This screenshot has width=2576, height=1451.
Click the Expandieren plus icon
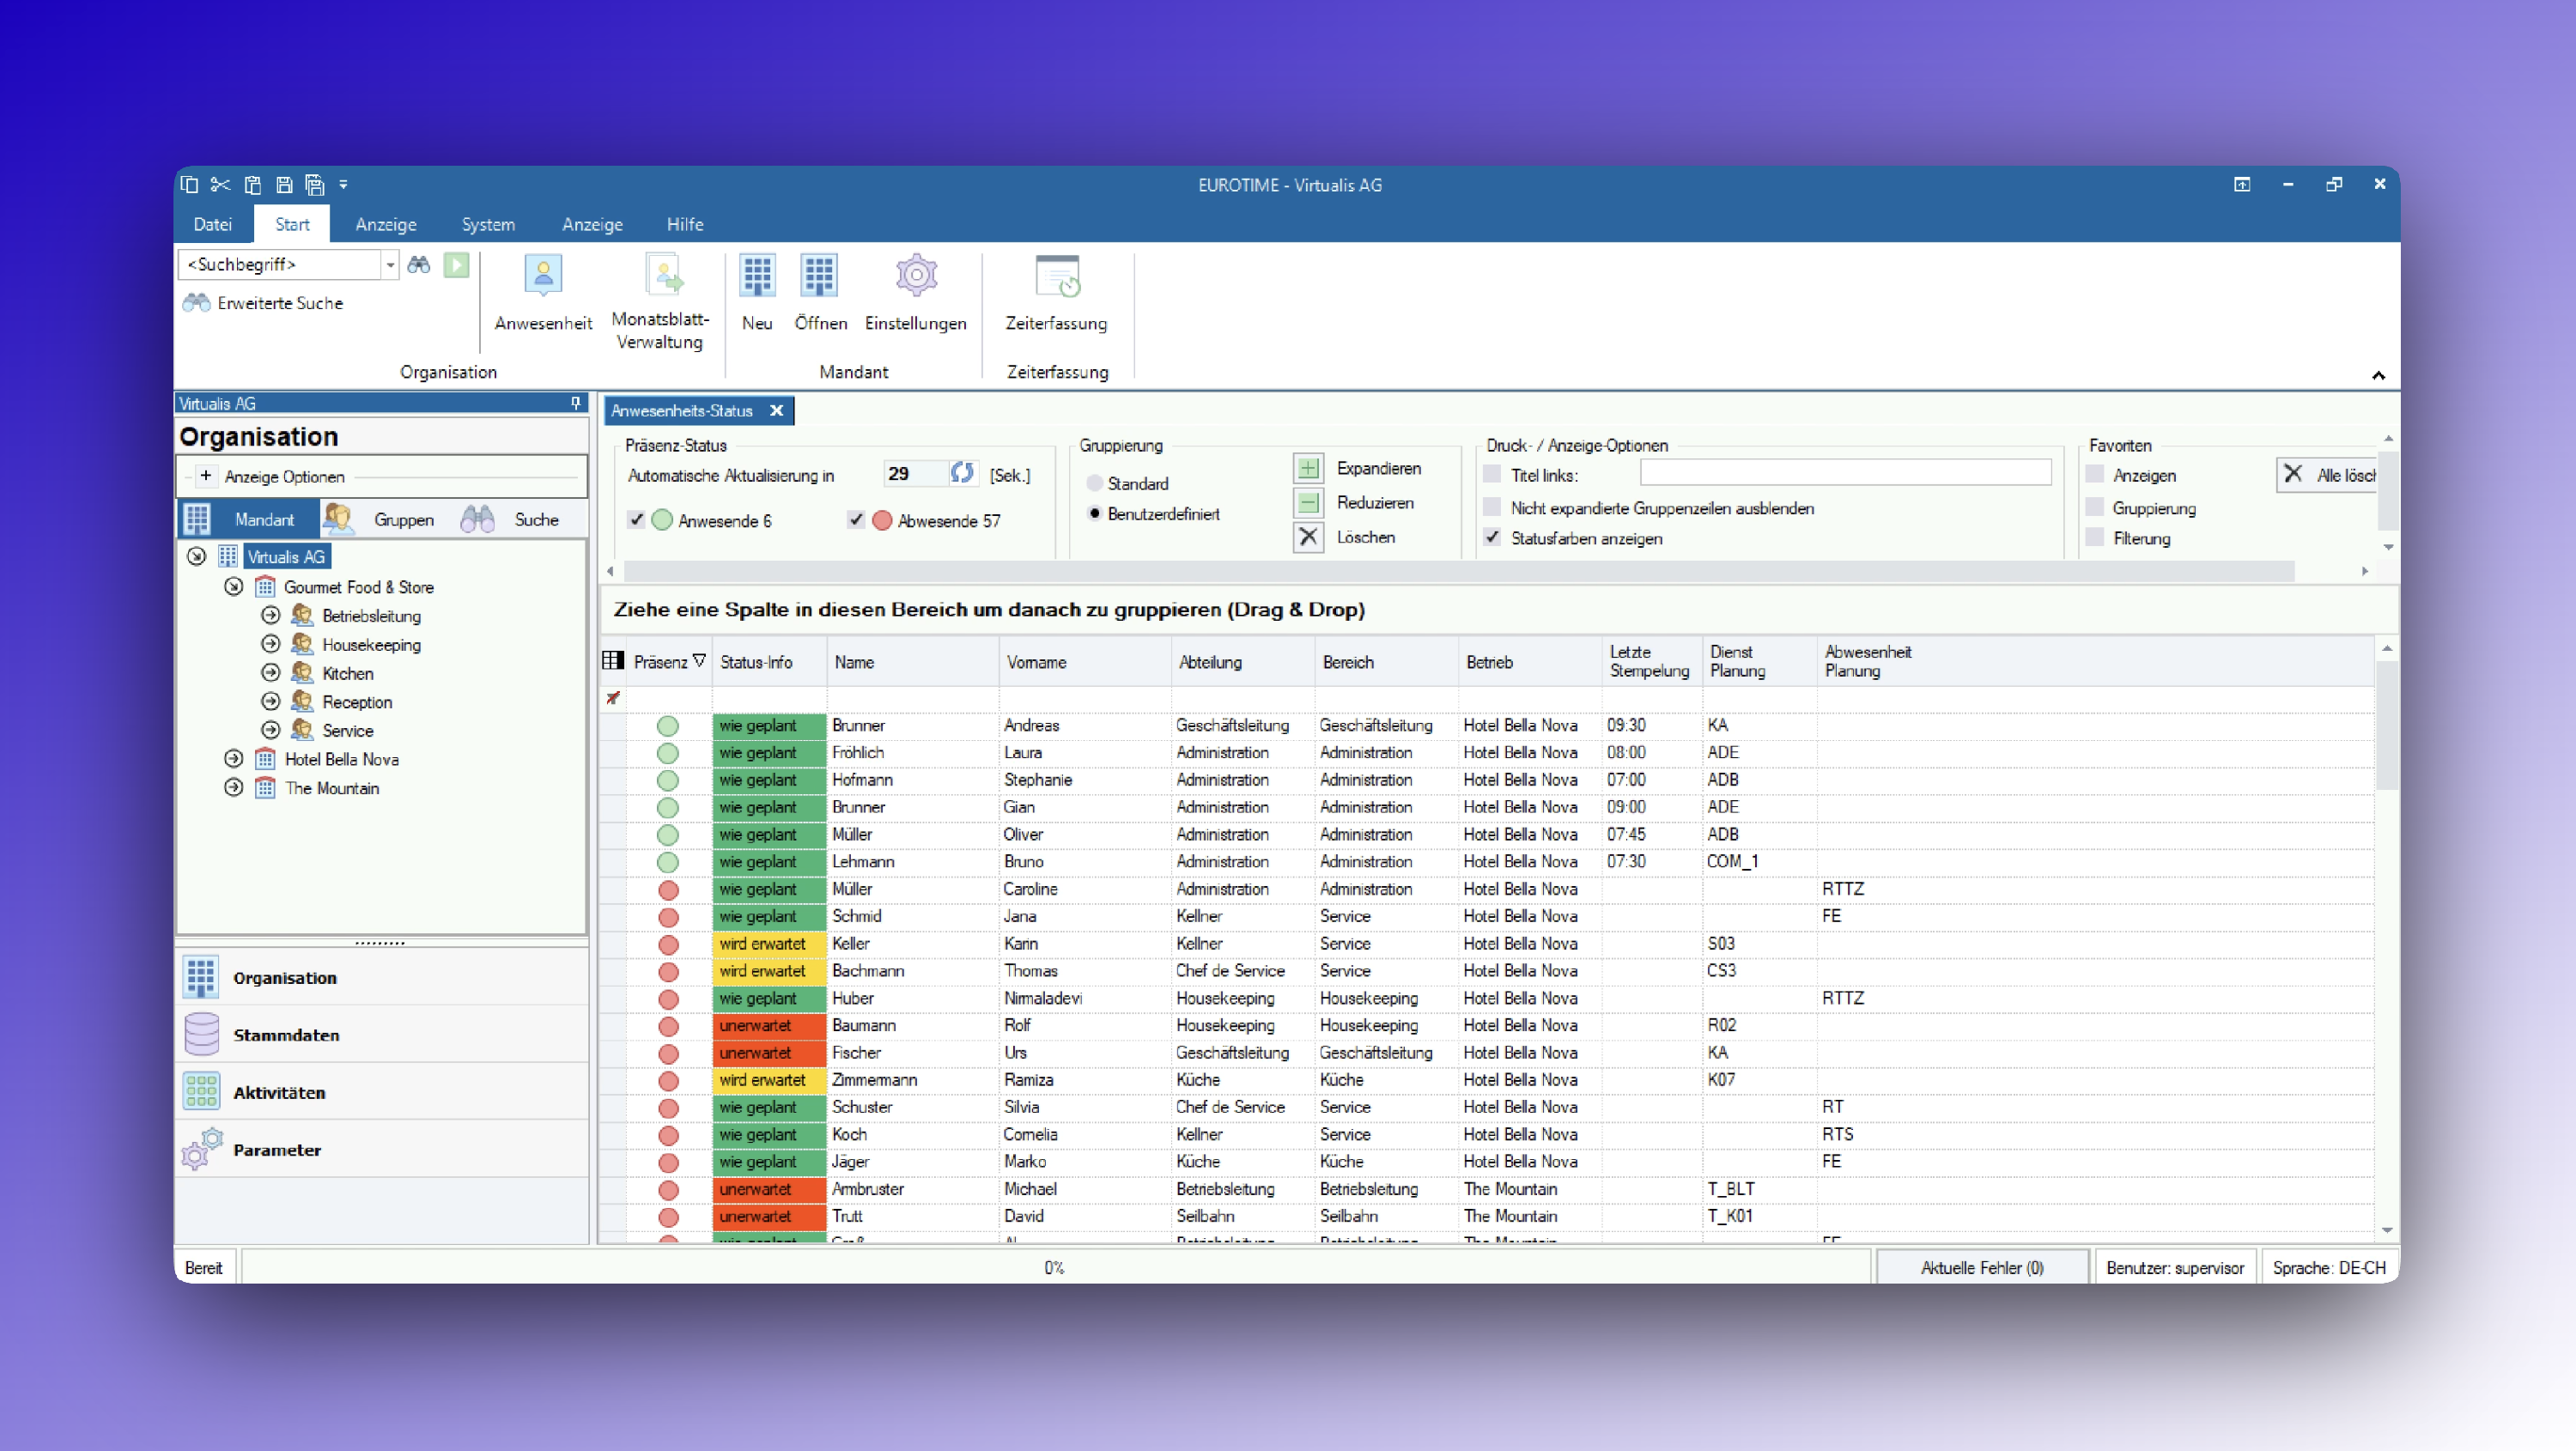click(1308, 468)
